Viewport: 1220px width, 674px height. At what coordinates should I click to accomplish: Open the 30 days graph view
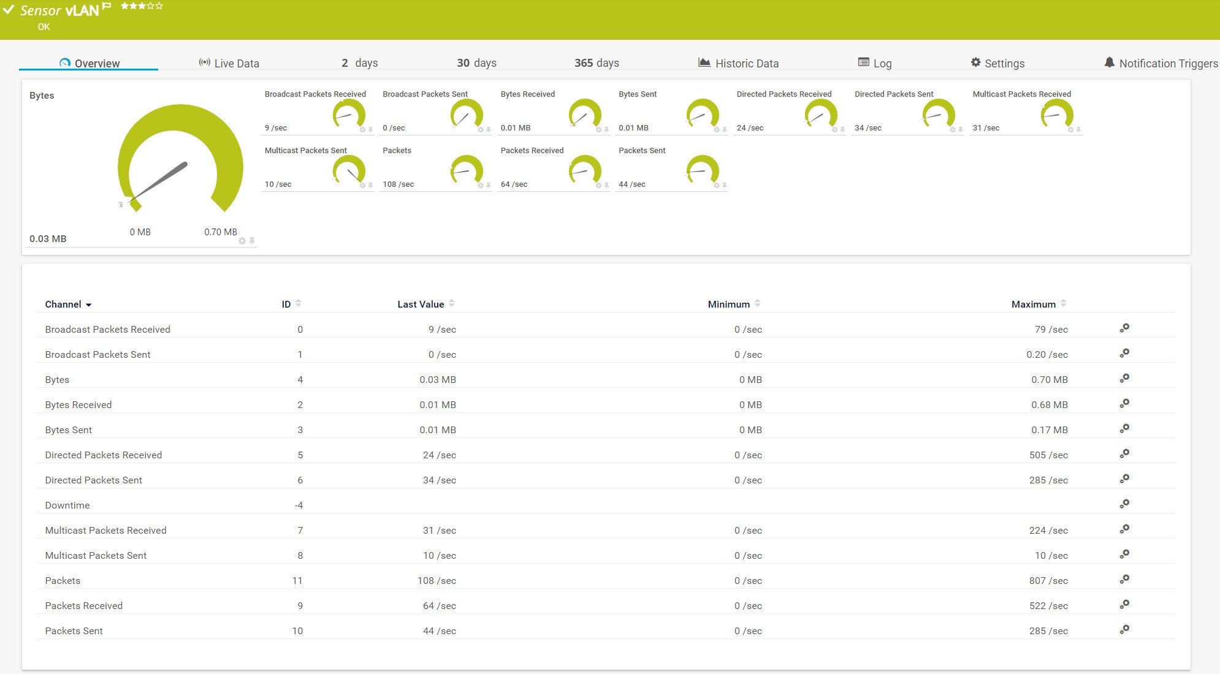point(476,63)
